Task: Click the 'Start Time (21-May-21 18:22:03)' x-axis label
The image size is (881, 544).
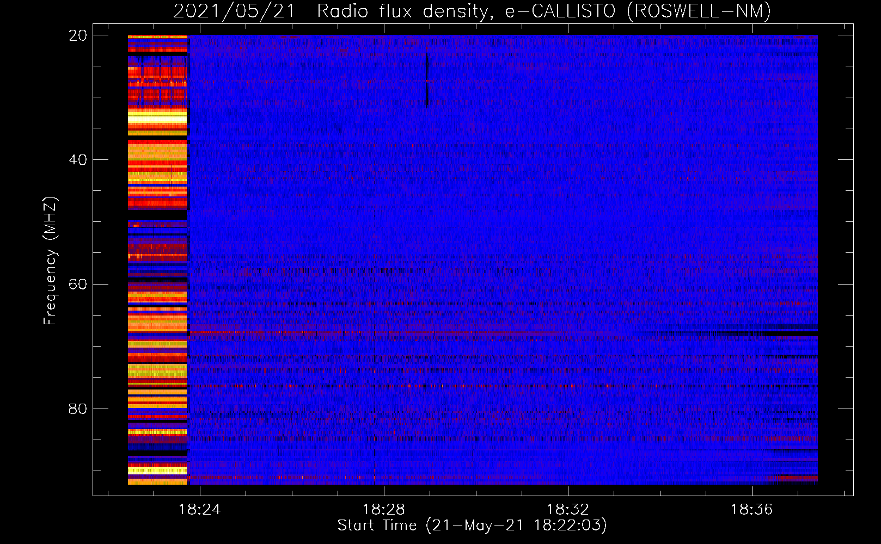Action: 472,526
